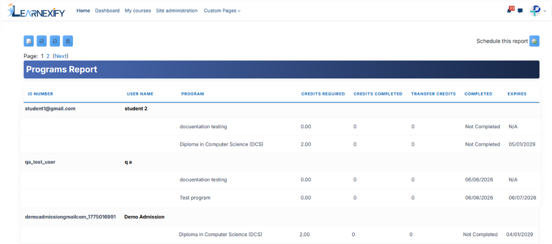Select user name 'q a'
The height and width of the screenshot is (244, 552).
[x=128, y=162]
